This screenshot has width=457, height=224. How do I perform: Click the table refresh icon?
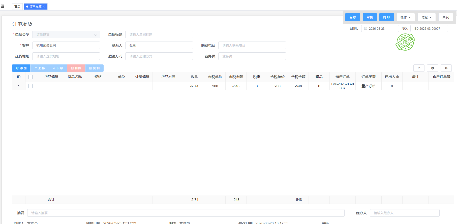(x=419, y=68)
